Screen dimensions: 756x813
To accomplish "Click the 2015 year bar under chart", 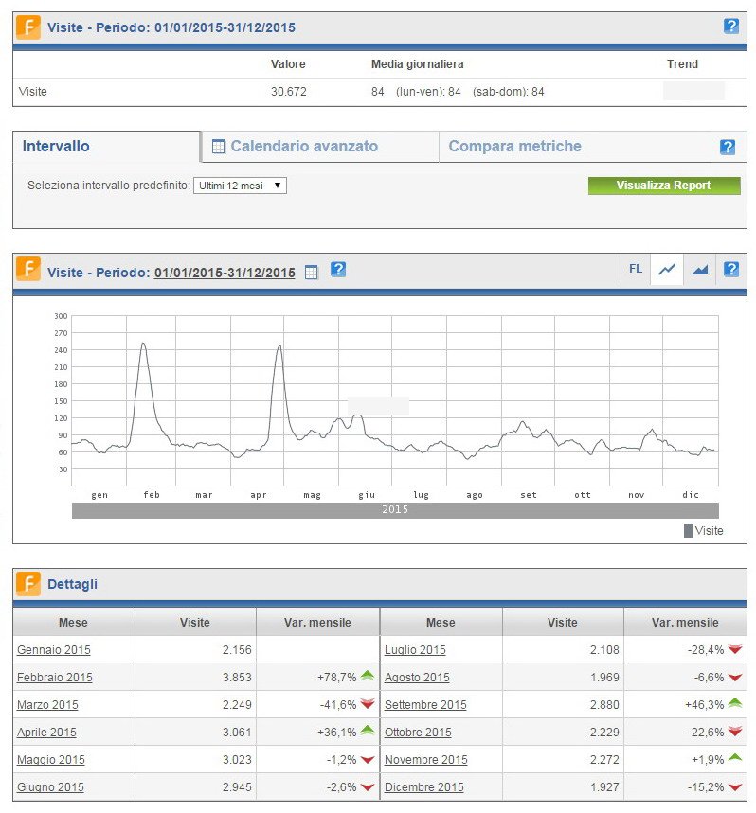I will pos(394,510).
